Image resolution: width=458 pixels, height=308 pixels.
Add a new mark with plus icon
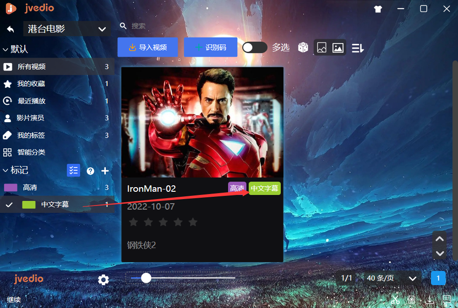point(105,171)
